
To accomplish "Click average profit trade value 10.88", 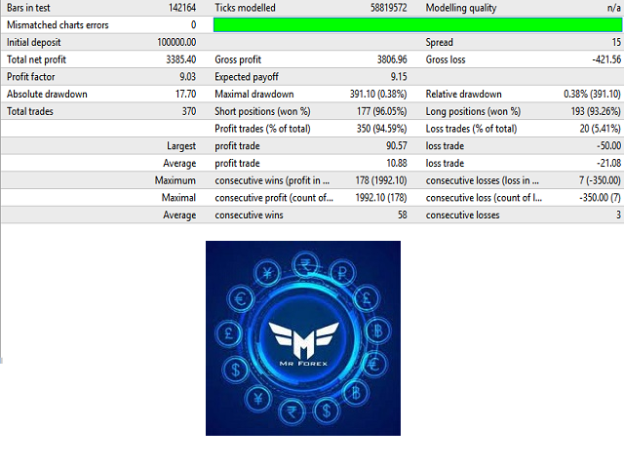I will tap(397, 163).
